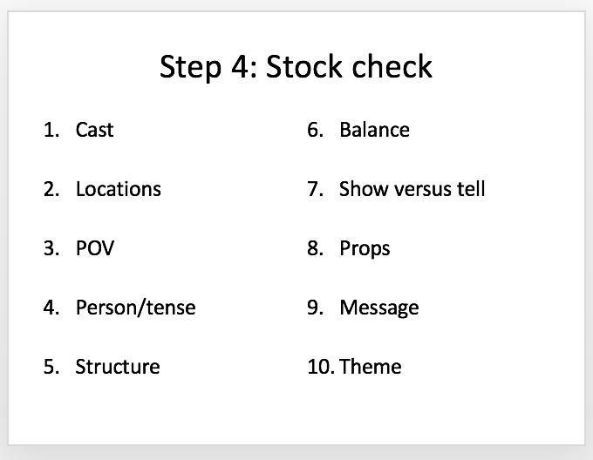Click the number '8.' beside Props

[x=316, y=248]
